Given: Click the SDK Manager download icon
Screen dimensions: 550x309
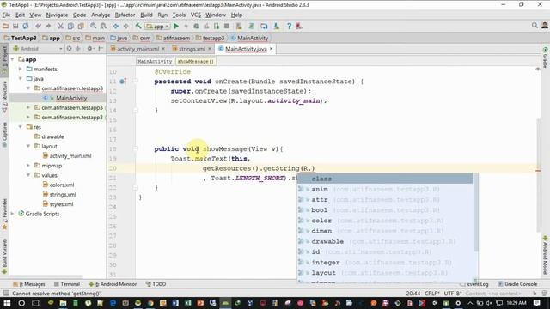Looking at the screenshot, I should pyautogui.click(x=277, y=27).
